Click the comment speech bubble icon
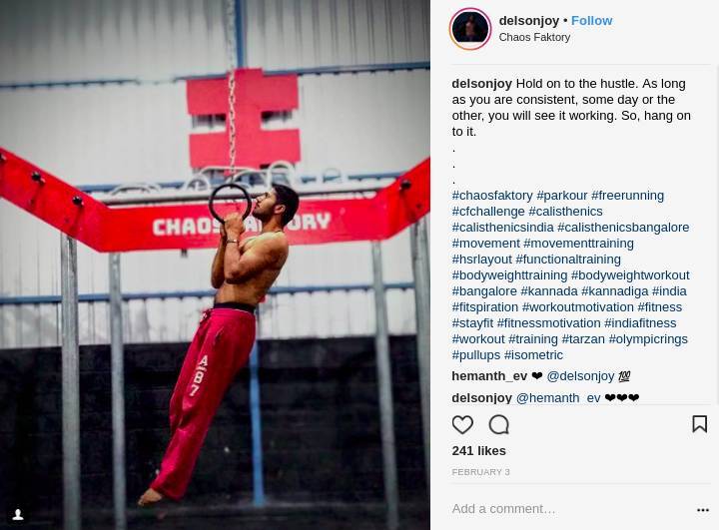This screenshot has height=530, width=719. (499, 424)
